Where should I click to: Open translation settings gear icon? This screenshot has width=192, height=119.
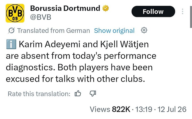[144, 30]
